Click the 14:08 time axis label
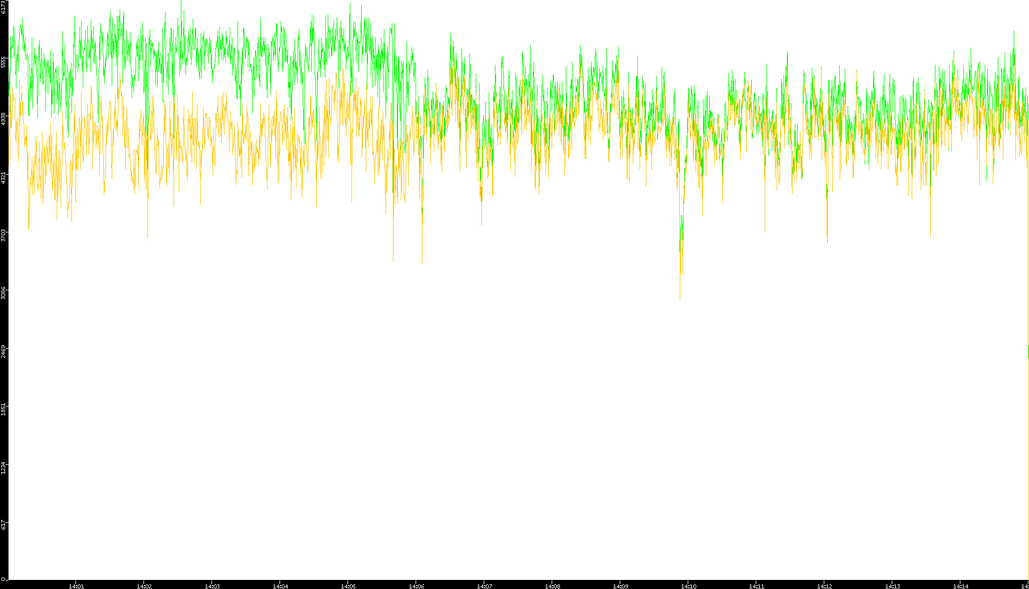This screenshot has height=589, width=1029. (x=552, y=586)
